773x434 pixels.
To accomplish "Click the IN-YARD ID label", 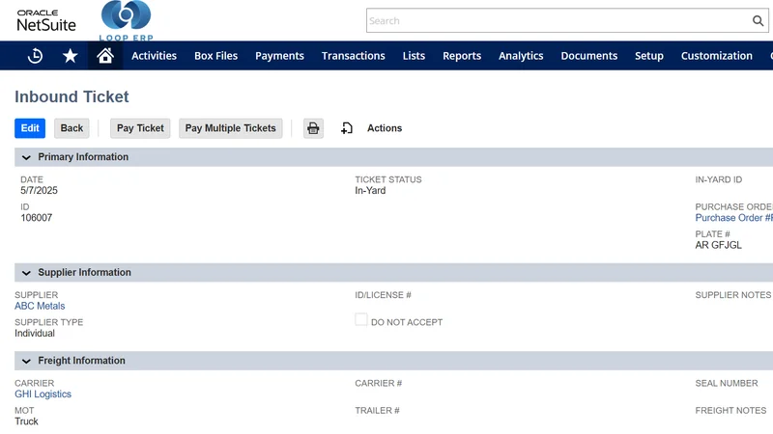I will tap(719, 179).
